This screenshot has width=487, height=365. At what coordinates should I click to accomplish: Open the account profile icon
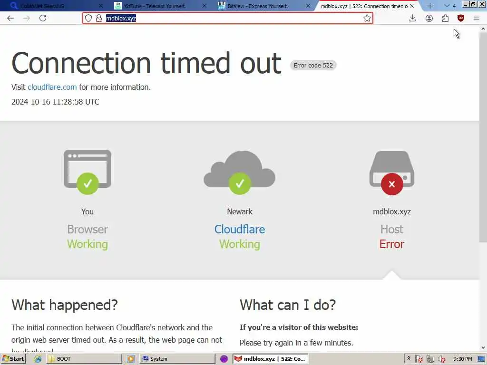click(x=429, y=19)
